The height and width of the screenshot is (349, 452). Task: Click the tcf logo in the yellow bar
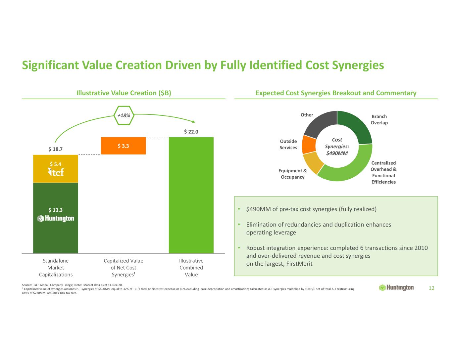pos(56,172)
